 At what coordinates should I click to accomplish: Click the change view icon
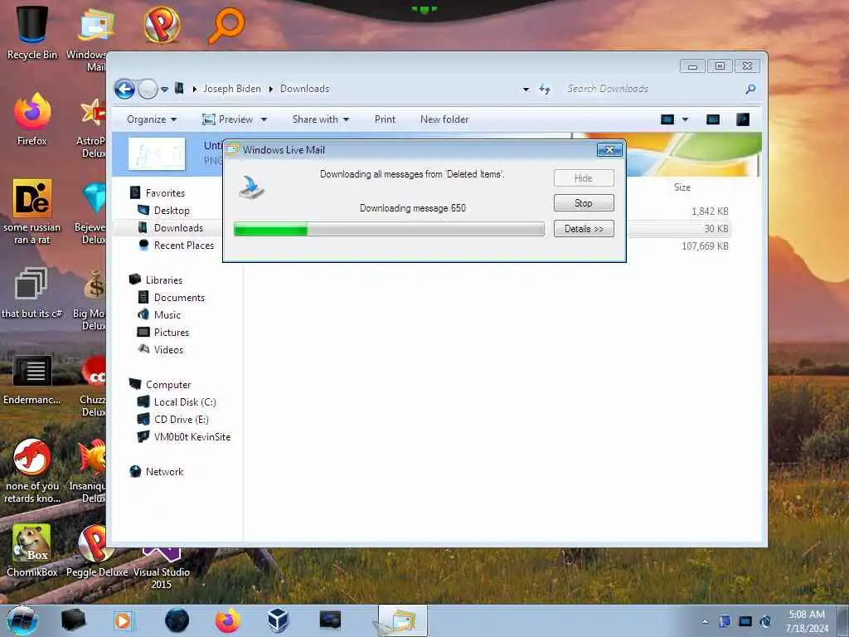[667, 119]
